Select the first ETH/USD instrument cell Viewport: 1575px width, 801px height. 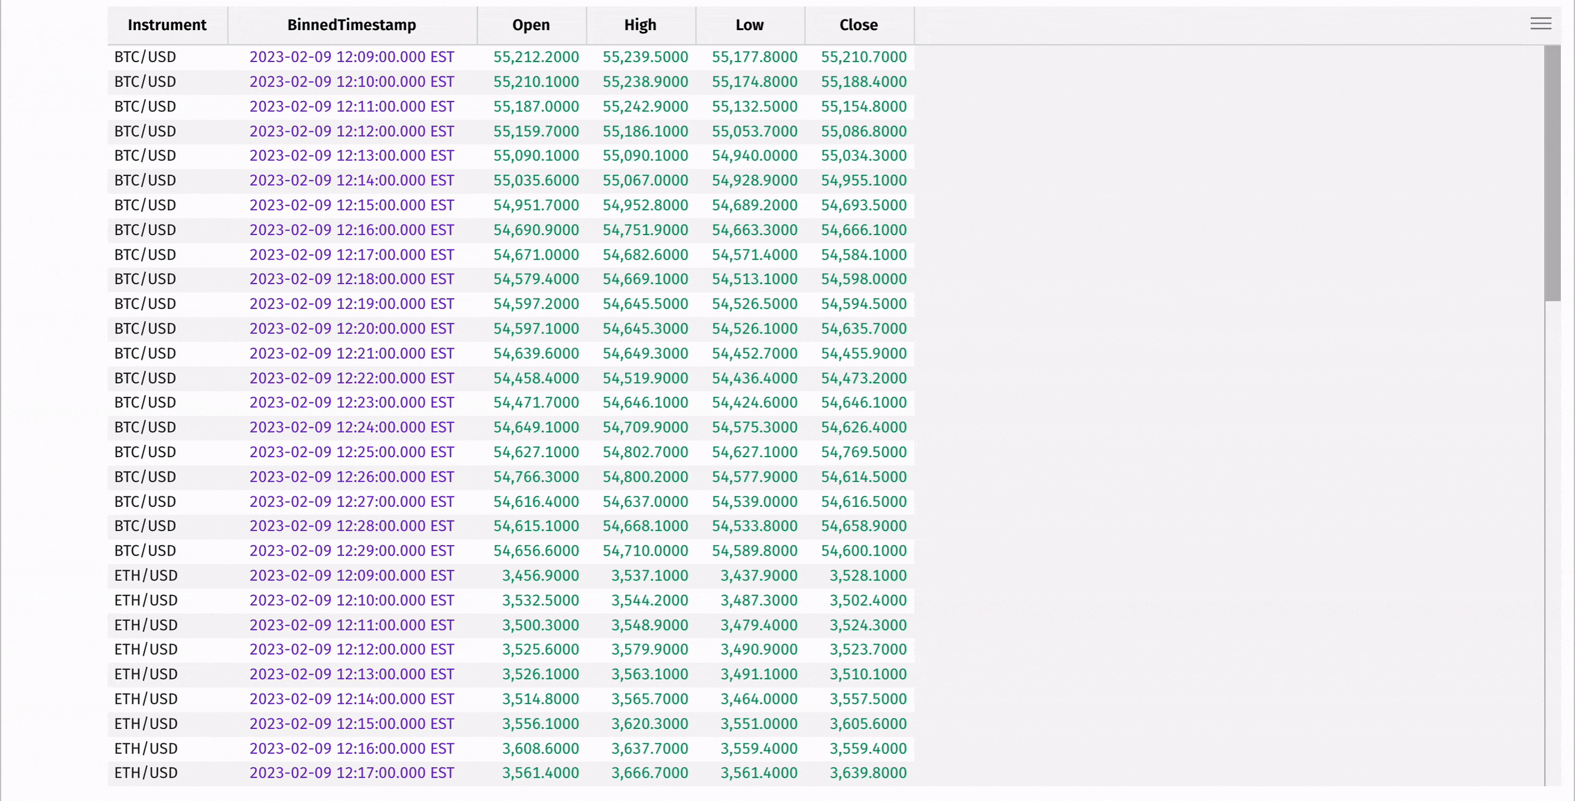[145, 575]
